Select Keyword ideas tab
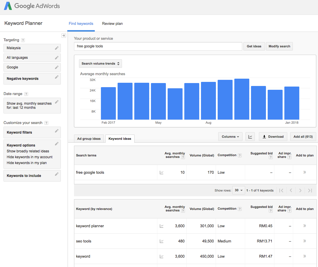 (120, 139)
